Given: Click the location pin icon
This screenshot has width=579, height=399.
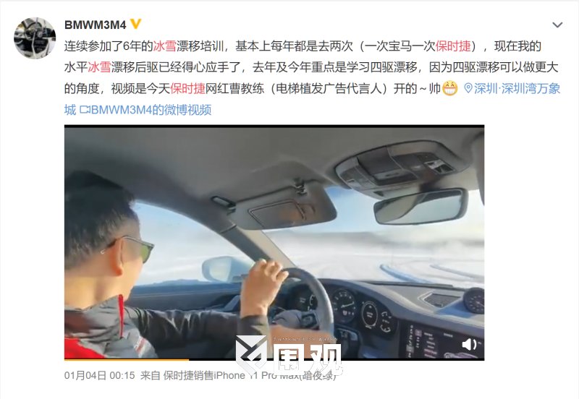Looking at the screenshot, I should click(468, 88).
